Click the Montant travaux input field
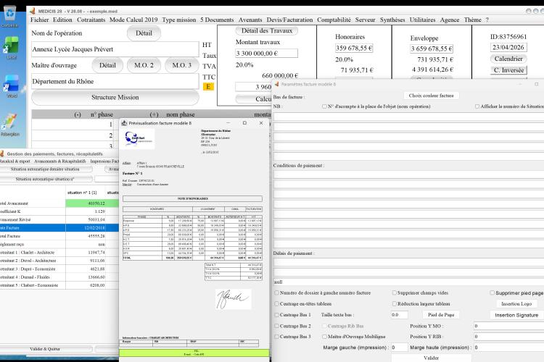This screenshot has width=544, height=362. click(266, 54)
